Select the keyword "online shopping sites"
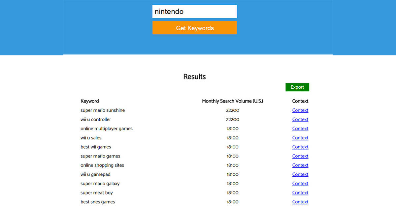The height and width of the screenshot is (207, 396). [102, 165]
